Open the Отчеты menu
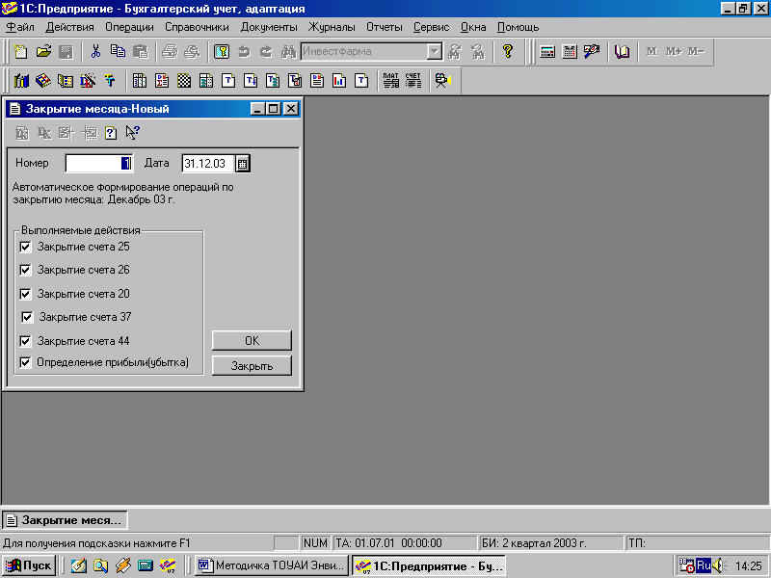771x578 pixels. click(x=384, y=27)
